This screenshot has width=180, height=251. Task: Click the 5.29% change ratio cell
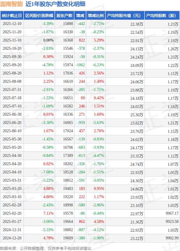(x=99, y=40)
